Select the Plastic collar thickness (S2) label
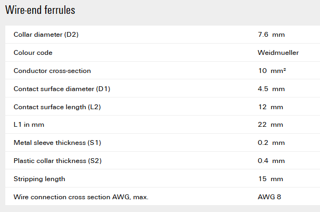The width and height of the screenshot is (320, 212). (57, 161)
